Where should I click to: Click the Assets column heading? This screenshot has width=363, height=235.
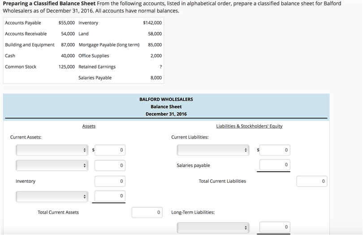89,126
